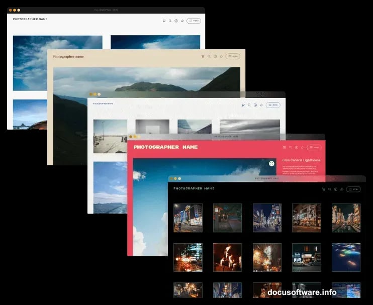Open the shopfront with large mural thumbnail
Screen dimensions: 373x305
coord(307,218)
